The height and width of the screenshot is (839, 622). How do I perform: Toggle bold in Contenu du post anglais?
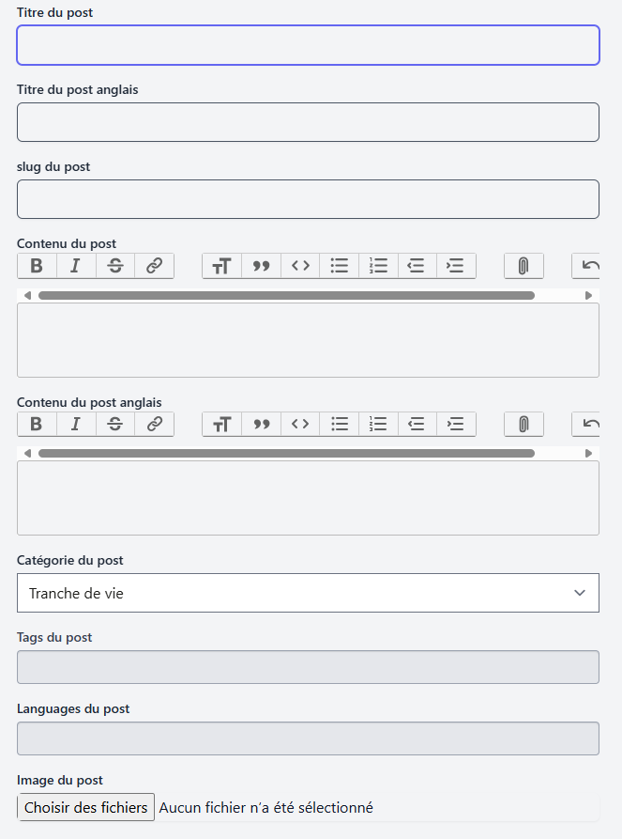(37, 424)
